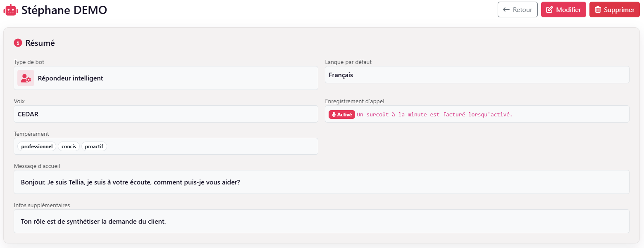The height and width of the screenshot is (248, 644).
Task: Click the robot icon beside Stéphane DEMO
Action: 11,10
